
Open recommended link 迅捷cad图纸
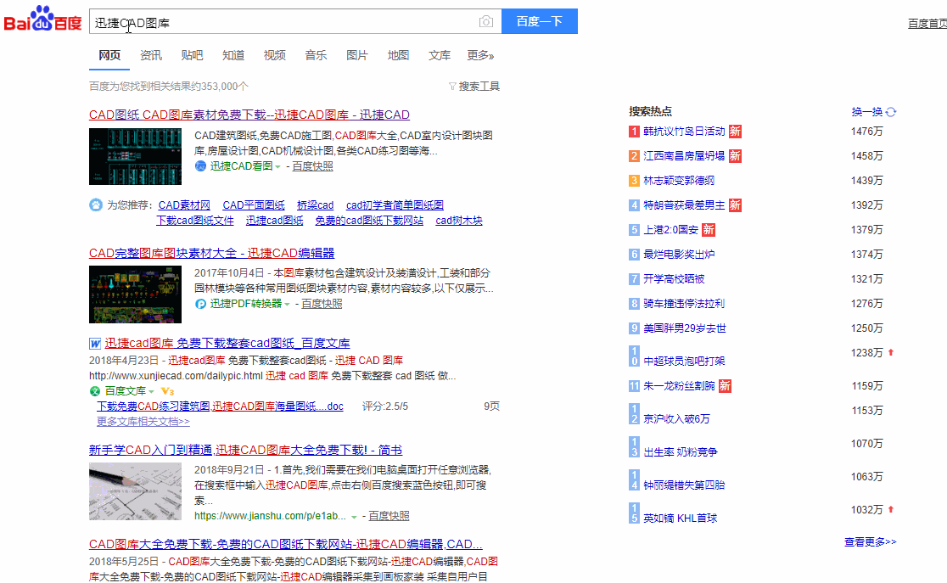[x=274, y=221]
